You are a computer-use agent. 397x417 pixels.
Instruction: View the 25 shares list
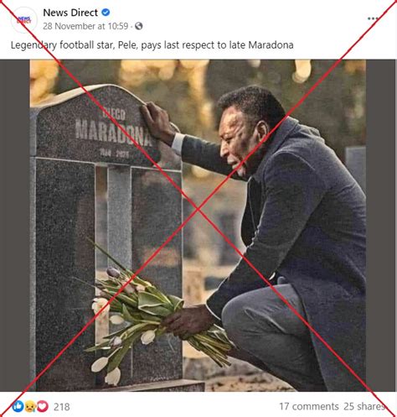click(x=364, y=406)
